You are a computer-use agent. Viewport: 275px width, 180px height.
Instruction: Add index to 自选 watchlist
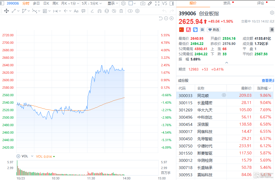tap(214, 30)
